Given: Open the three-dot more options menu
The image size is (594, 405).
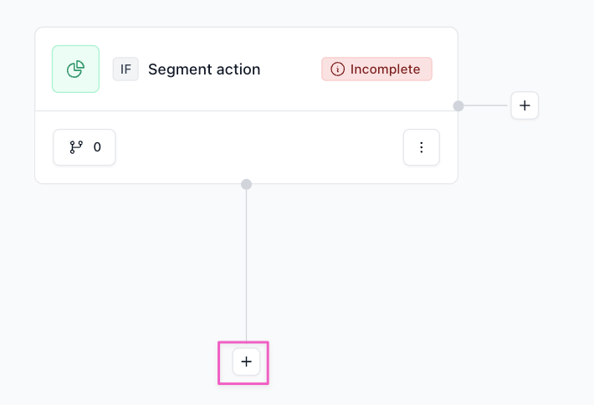Looking at the screenshot, I should [x=421, y=147].
